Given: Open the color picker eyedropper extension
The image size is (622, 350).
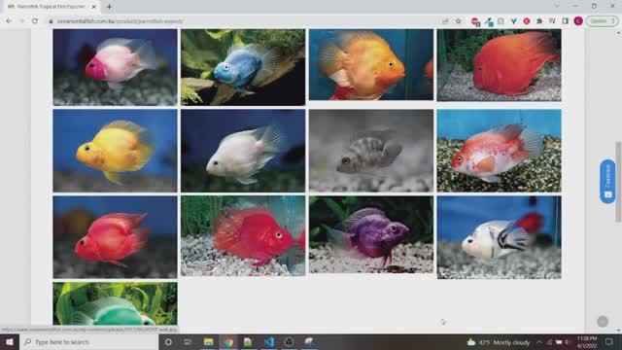Looking at the screenshot, I should 489,21.
